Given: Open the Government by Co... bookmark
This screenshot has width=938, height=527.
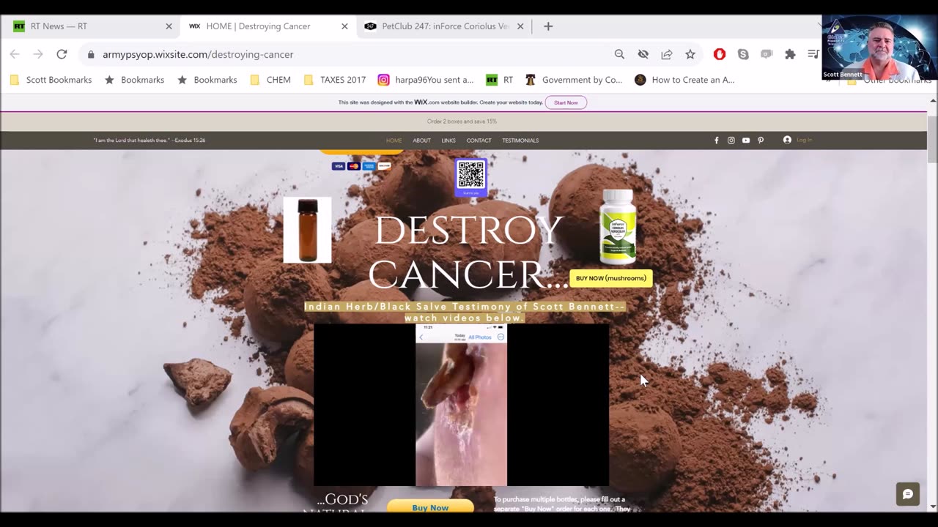Looking at the screenshot, I should click(574, 80).
